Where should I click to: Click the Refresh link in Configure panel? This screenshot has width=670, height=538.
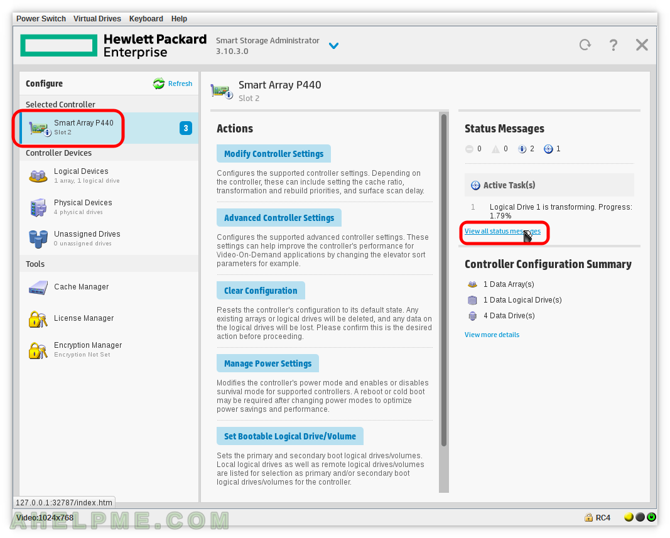coord(180,83)
